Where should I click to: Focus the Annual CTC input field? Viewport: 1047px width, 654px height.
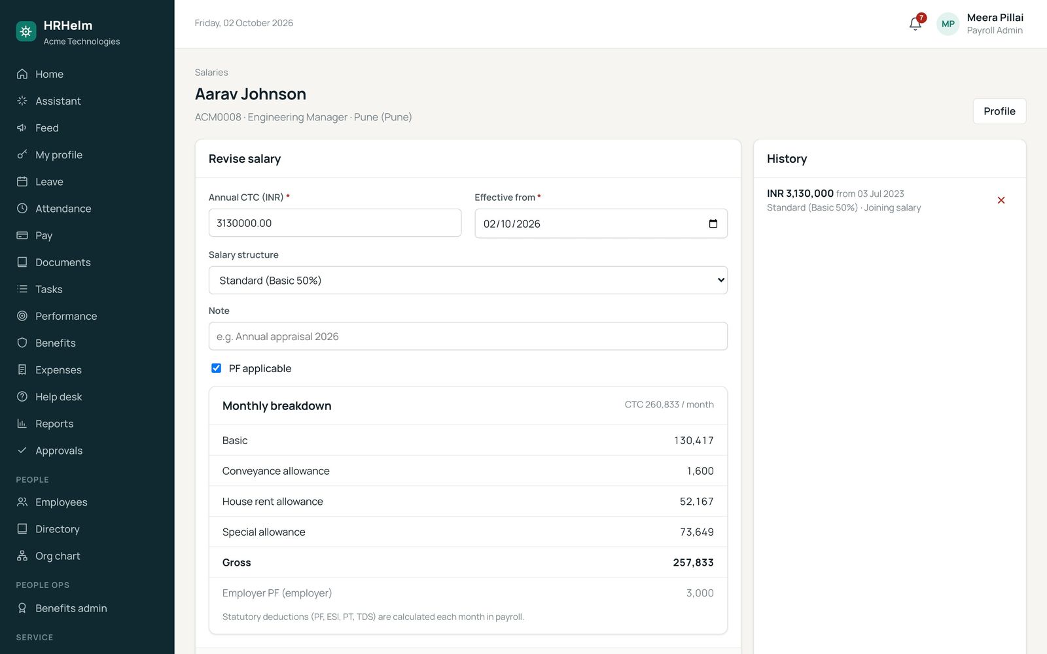coord(335,223)
